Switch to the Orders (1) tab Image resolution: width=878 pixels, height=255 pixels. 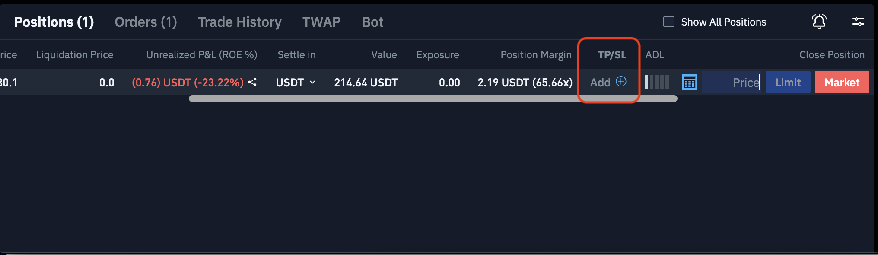point(146,22)
